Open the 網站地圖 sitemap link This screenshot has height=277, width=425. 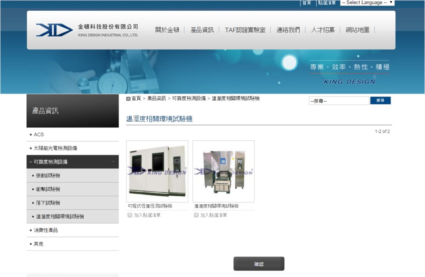coord(357,30)
